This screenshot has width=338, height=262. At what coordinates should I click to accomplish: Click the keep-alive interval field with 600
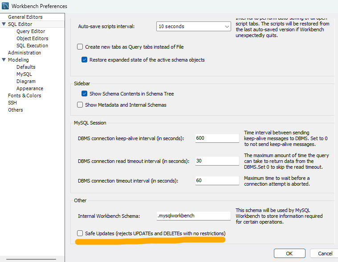[x=217, y=138]
